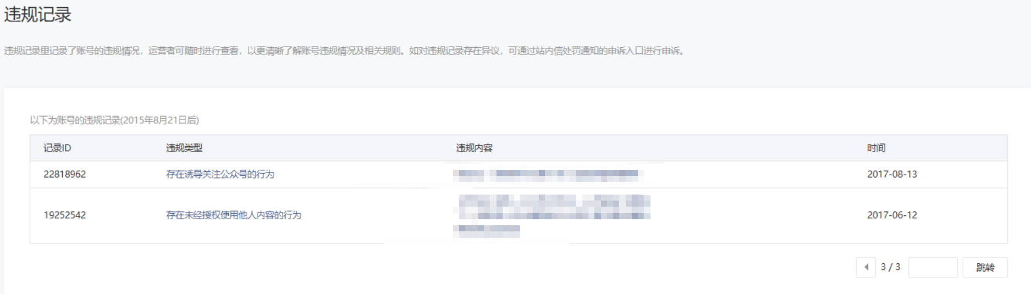Viewport: 1031px width, 294px height.
Task: Click the 违规内容 column header
Action: tap(474, 148)
